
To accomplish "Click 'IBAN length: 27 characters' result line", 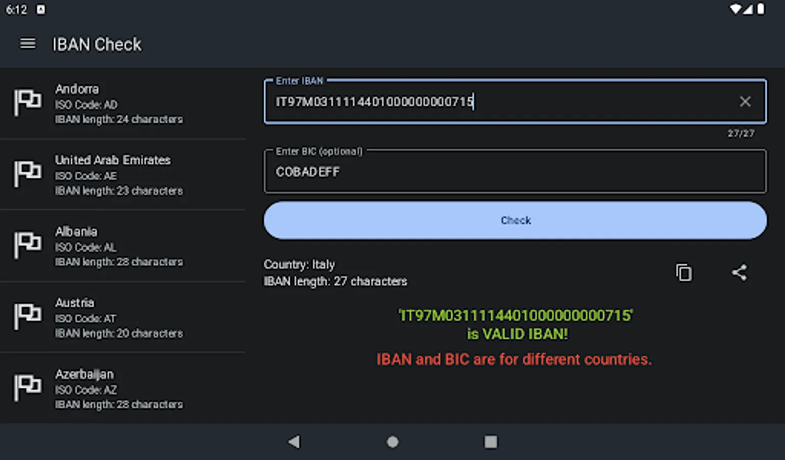I will point(335,281).
